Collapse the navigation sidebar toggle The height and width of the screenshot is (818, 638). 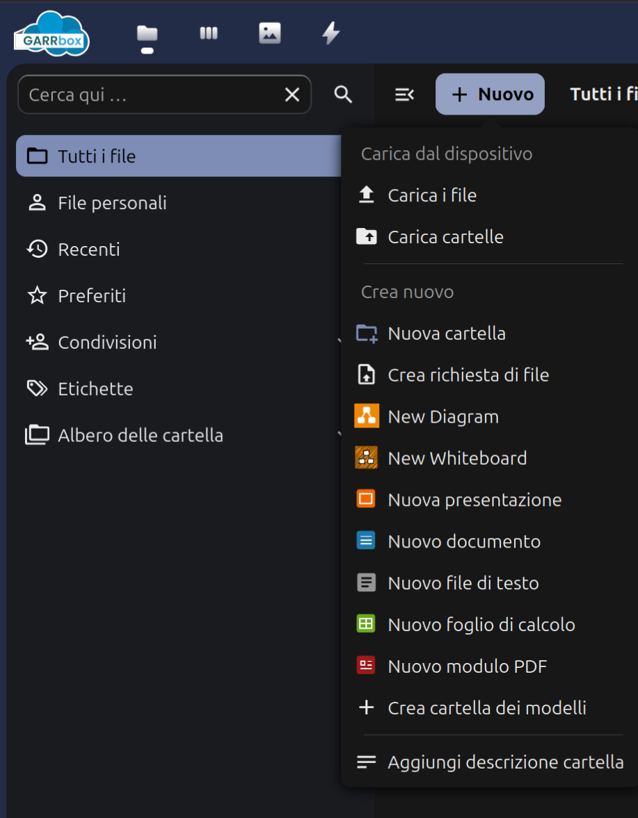click(404, 95)
